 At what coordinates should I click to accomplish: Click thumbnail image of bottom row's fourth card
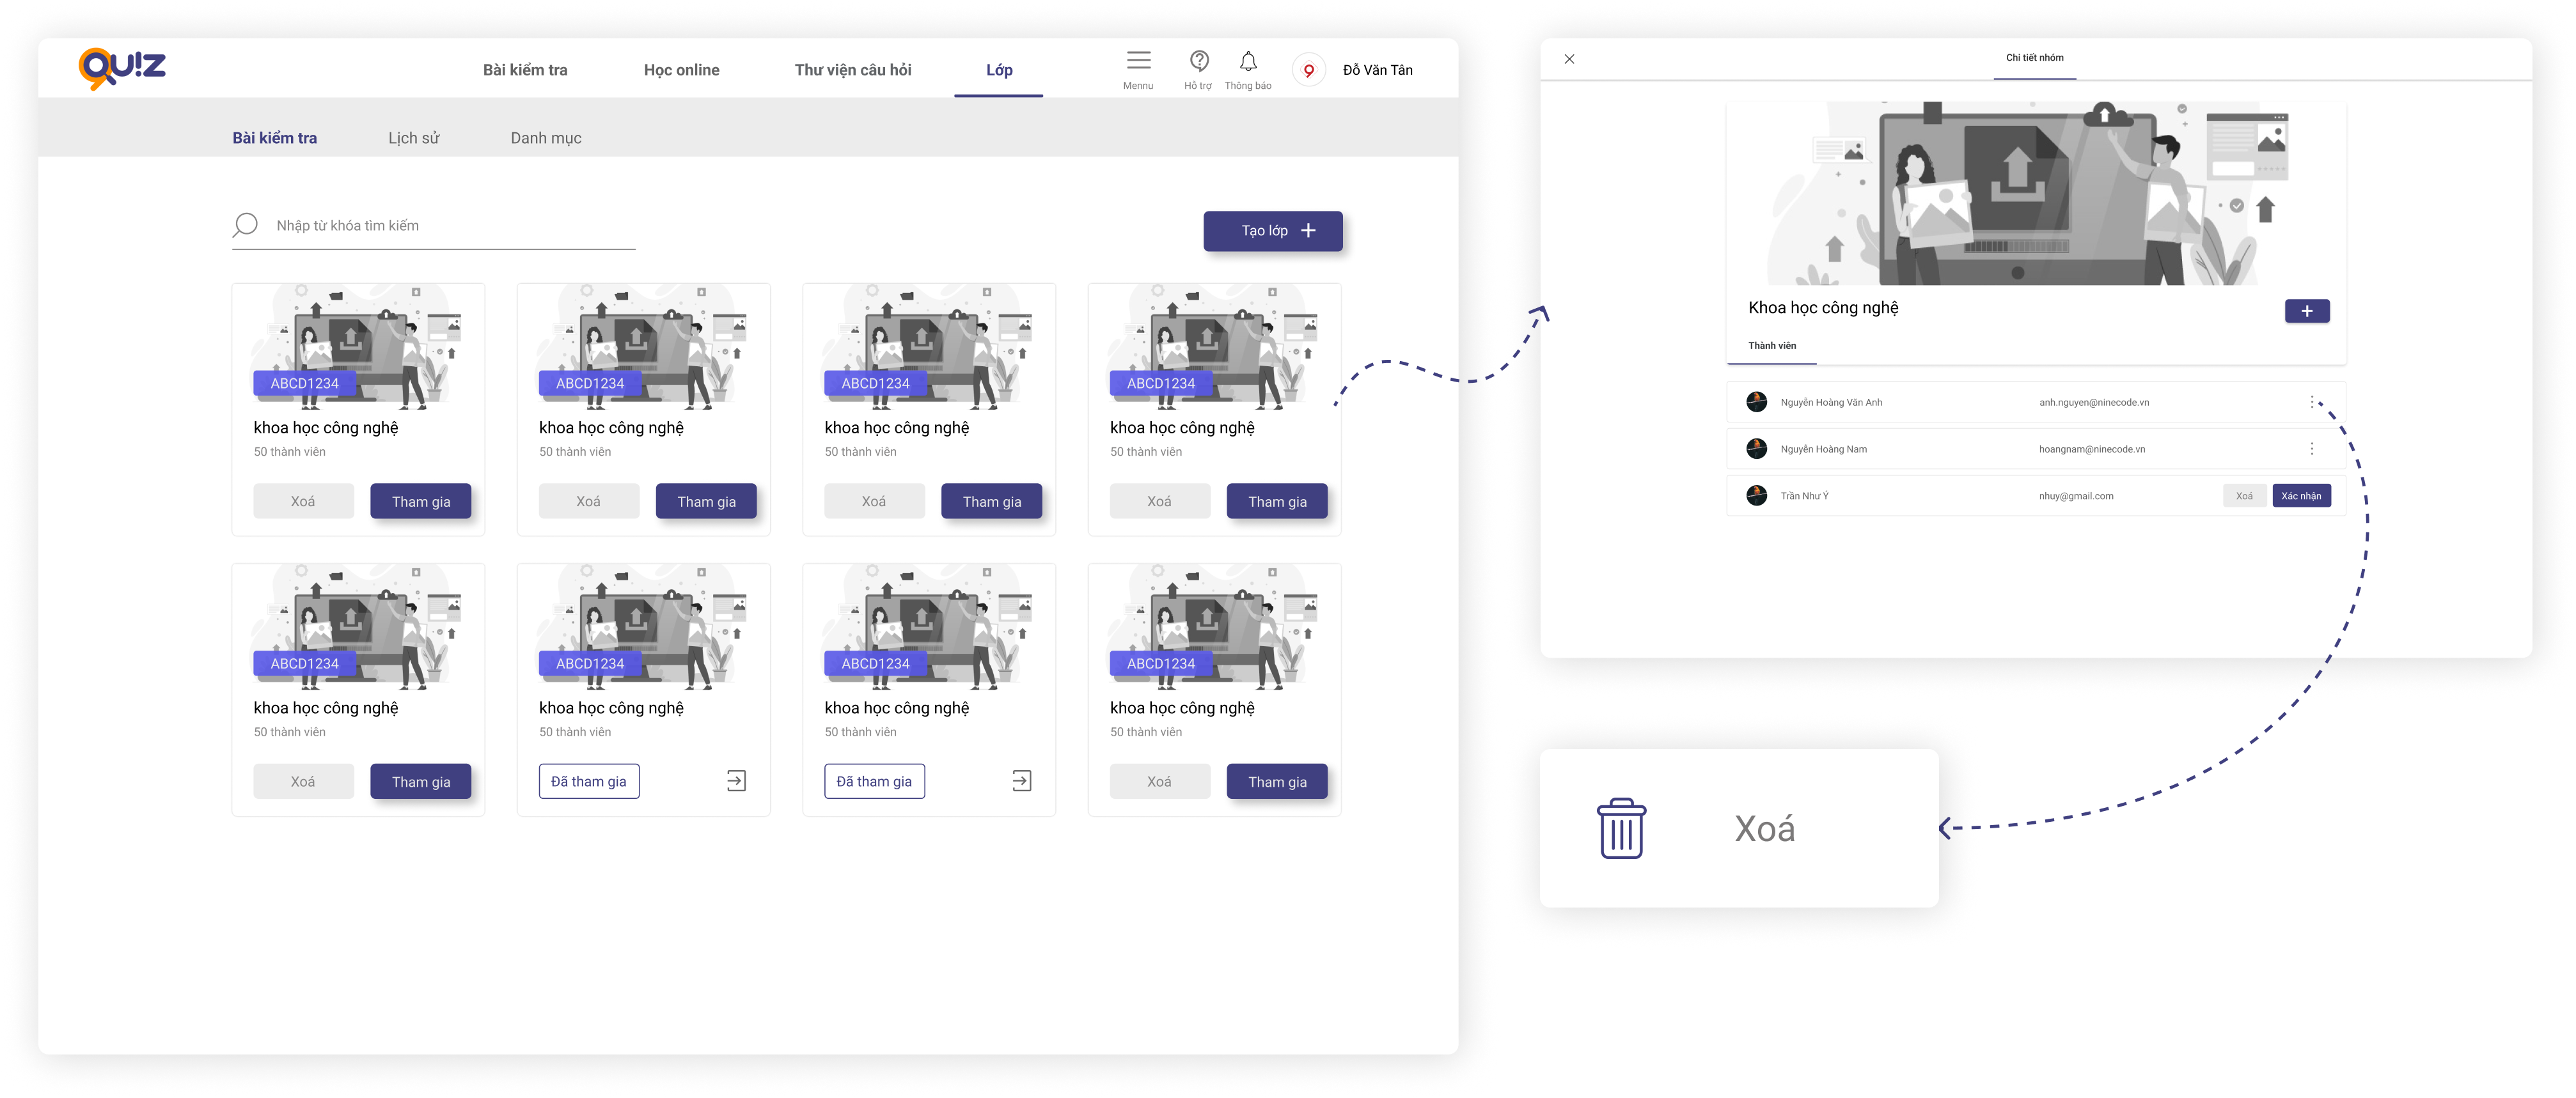[1213, 628]
